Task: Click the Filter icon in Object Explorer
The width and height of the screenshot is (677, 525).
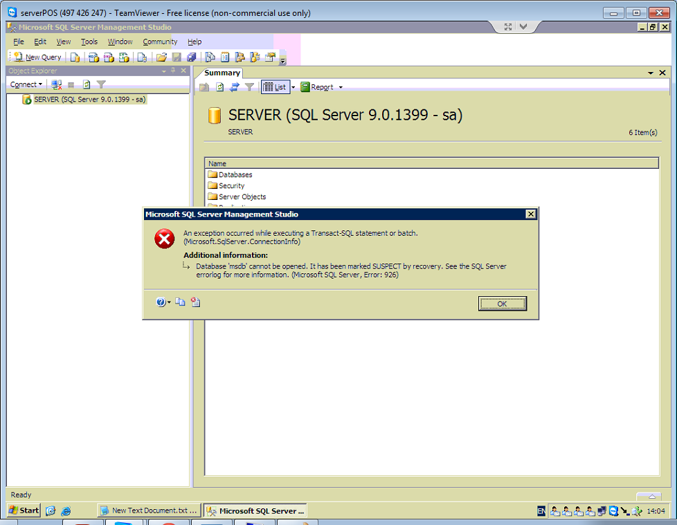Action: pos(101,84)
